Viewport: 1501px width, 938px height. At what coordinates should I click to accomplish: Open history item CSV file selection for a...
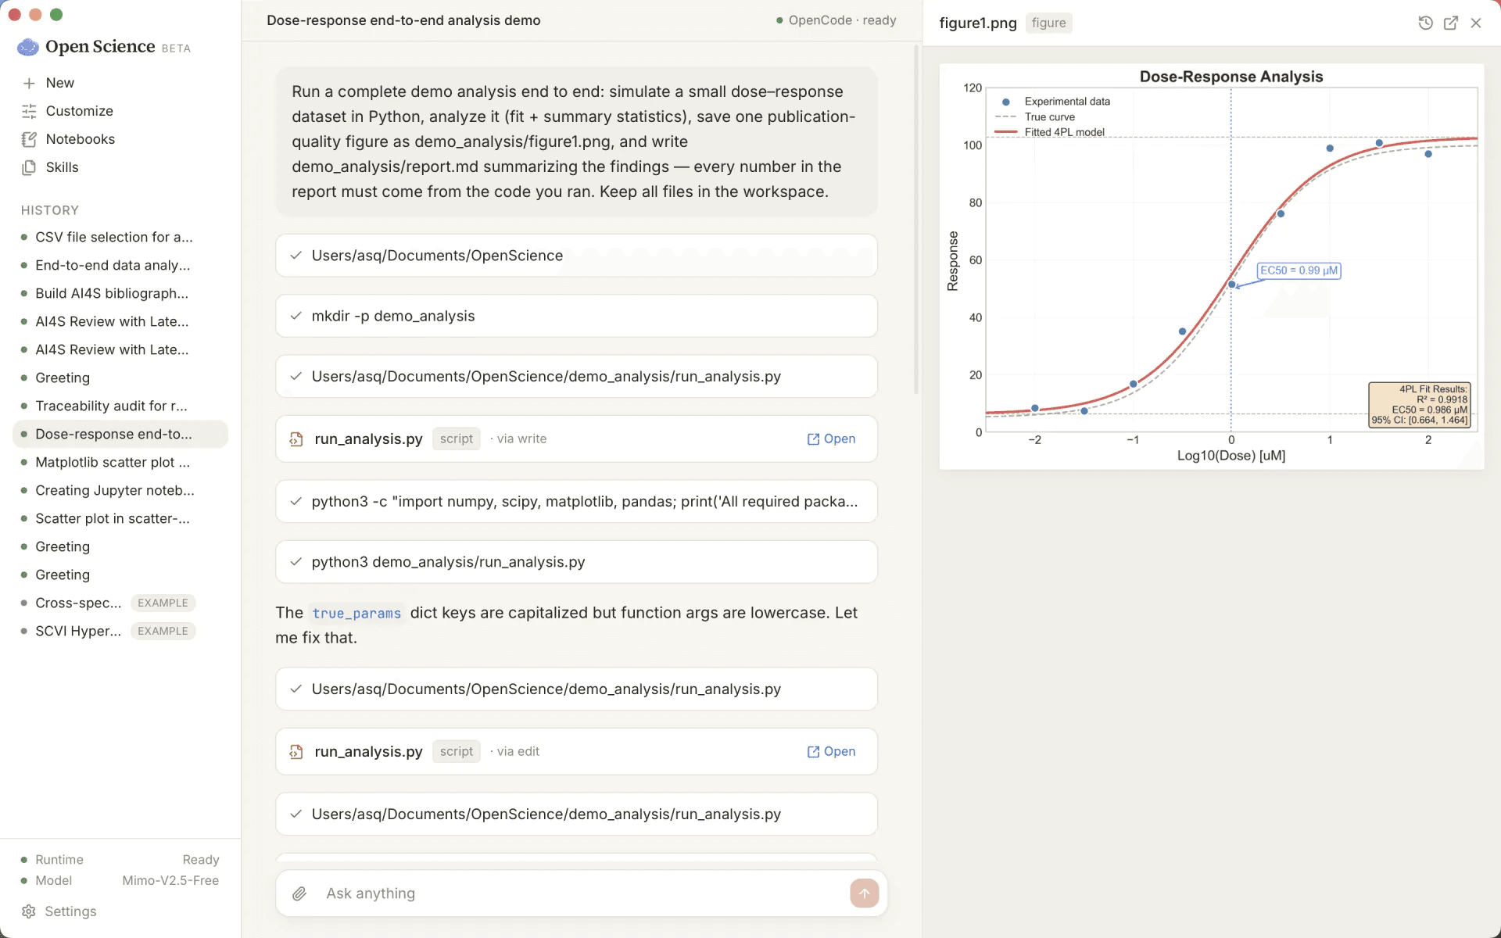120,237
